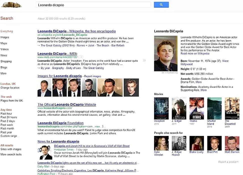Expand the More search categories
243x175 pixels.
pos(4,73)
